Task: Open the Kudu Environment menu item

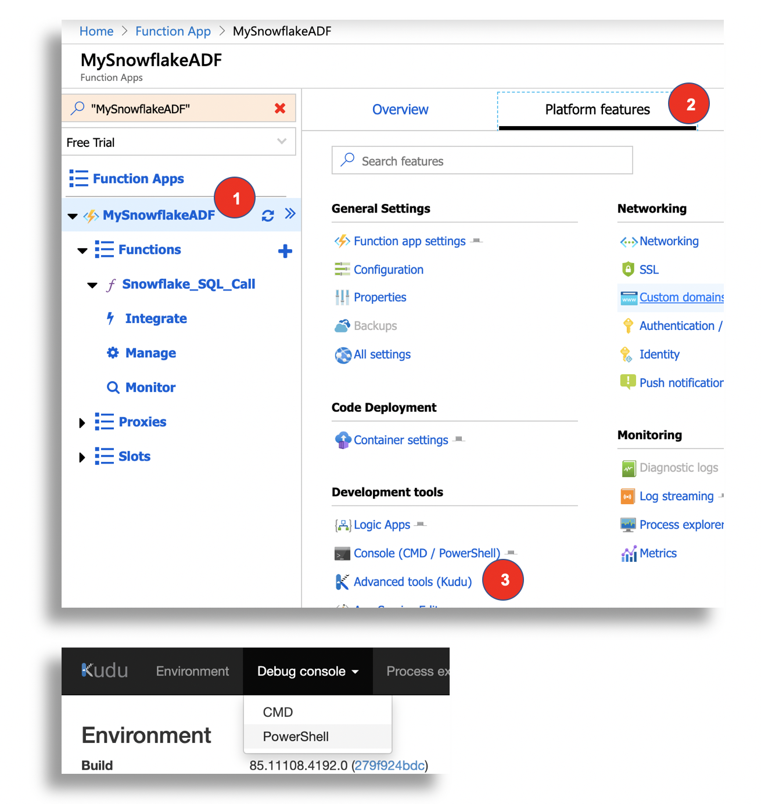Action: coord(192,671)
